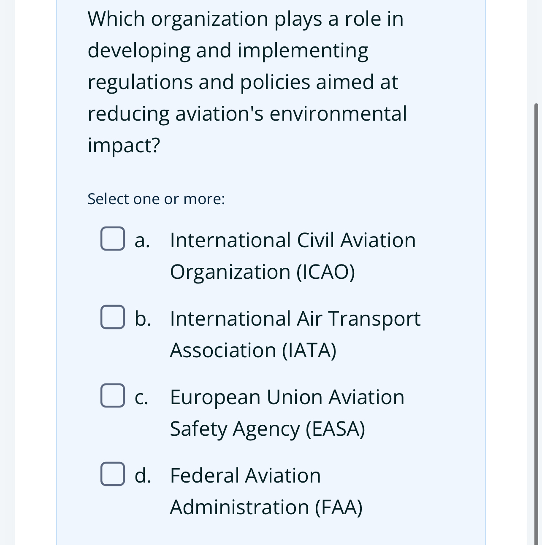Click the 'a.' option letter
This screenshot has height=545, width=542.
point(142,240)
